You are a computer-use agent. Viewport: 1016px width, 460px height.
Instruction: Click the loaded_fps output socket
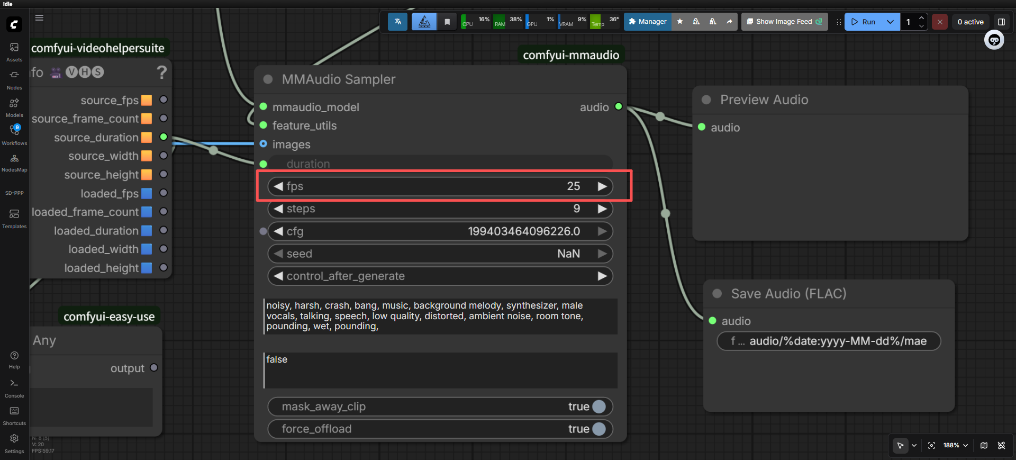(x=164, y=193)
